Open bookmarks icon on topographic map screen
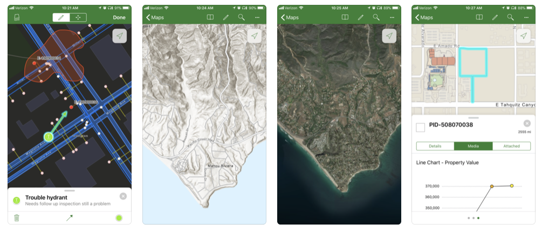The height and width of the screenshot is (231, 542). (x=210, y=17)
